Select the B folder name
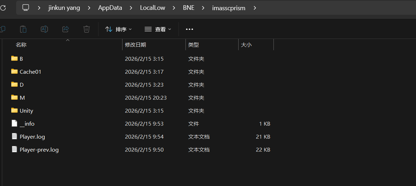 [x=21, y=59]
